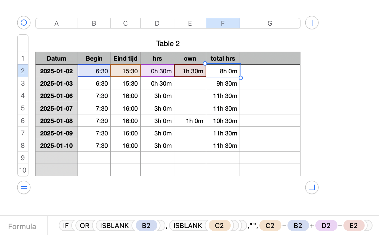Image resolution: width=379 pixels, height=235 pixels.
Task: Select the own cell showing 1h 0m
Action: coord(190,121)
